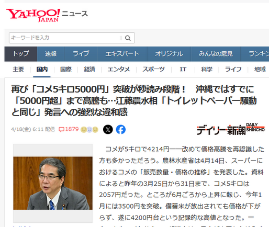Screen dimensions: 269x227
Task: Open the minister's photo thumbnail
Action: point(53,183)
